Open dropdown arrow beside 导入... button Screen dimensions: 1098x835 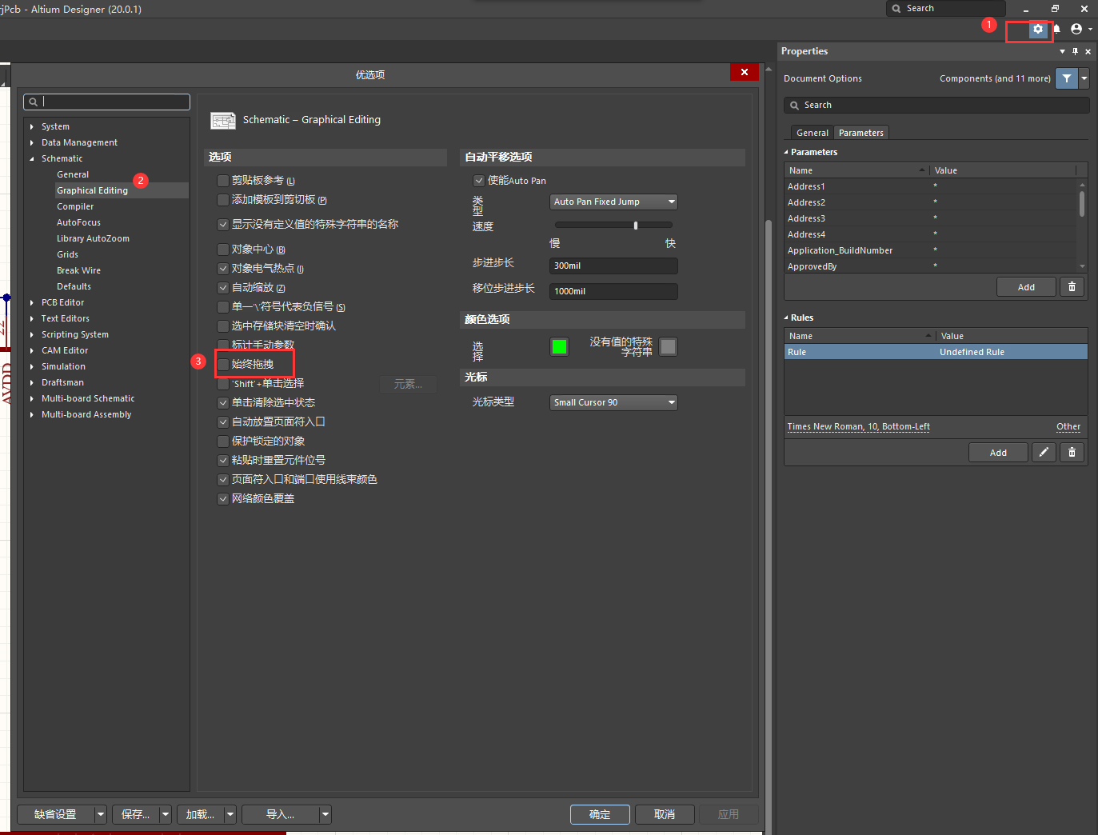(325, 815)
